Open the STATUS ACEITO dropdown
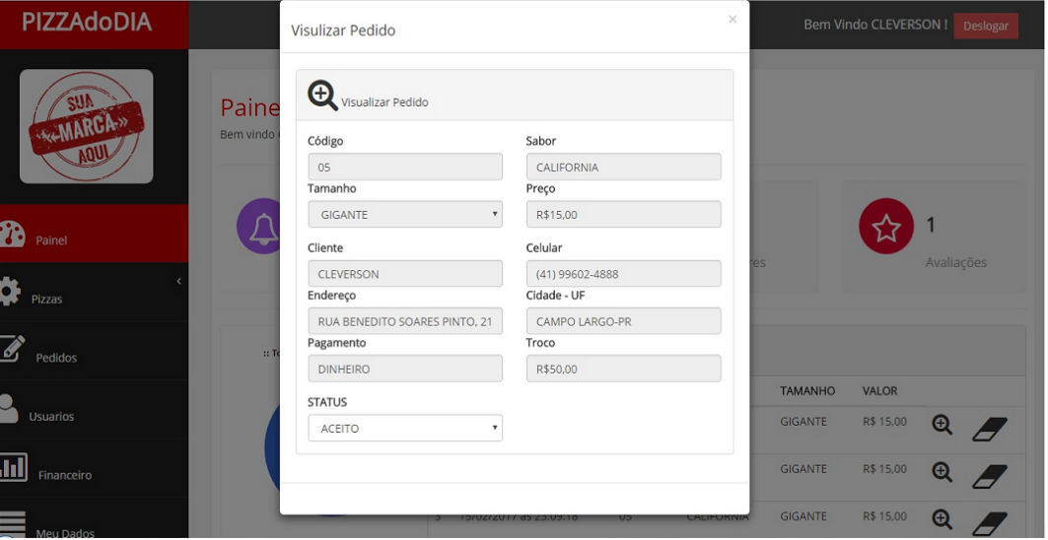 405,429
